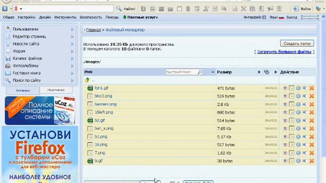Screen dimensions: 326x183
Task: Open the fon1.gif file name link
Action: (x=101, y=88)
